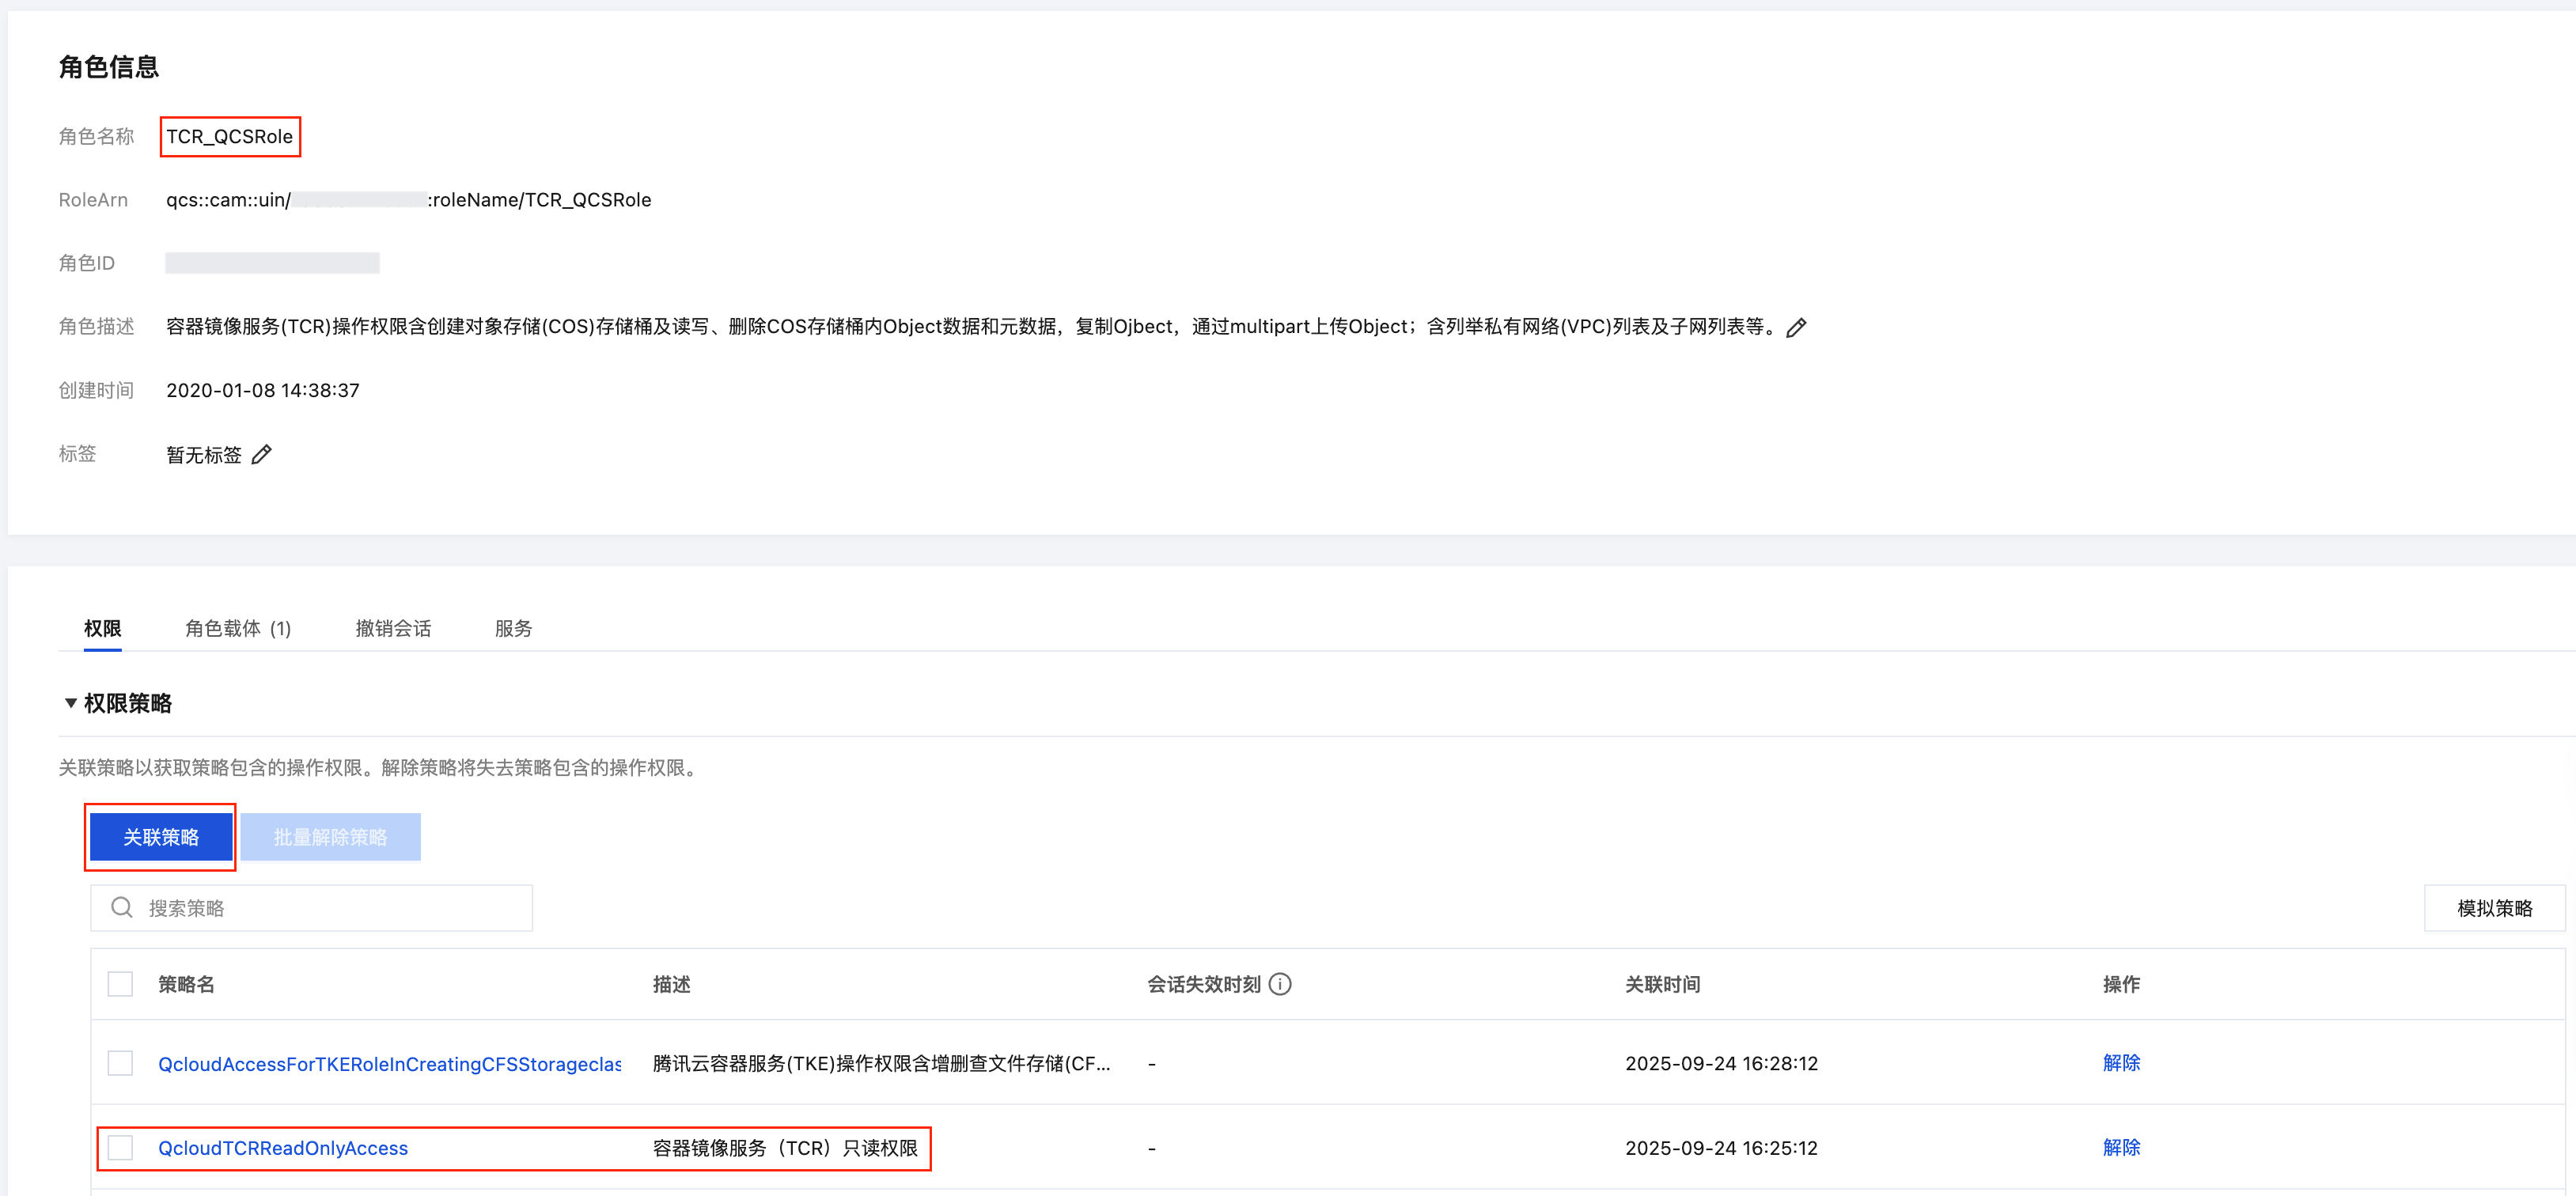
Task: Select the 权限 tab
Action: (102, 628)
